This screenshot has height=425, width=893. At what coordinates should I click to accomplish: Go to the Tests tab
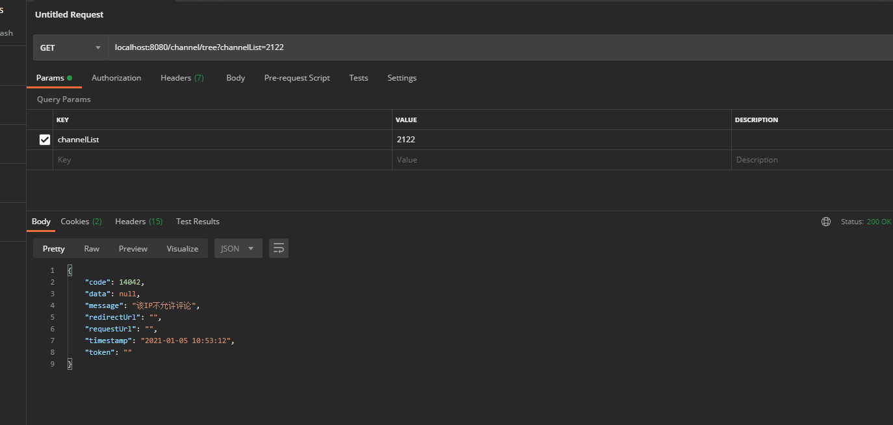point(358,78)
